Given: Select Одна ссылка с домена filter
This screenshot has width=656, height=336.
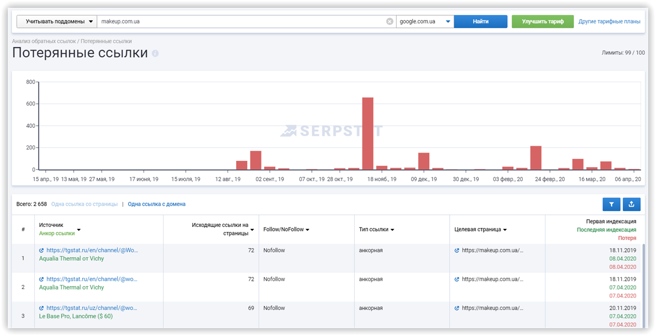Looking at the screenshot, I should pos(156,204).
